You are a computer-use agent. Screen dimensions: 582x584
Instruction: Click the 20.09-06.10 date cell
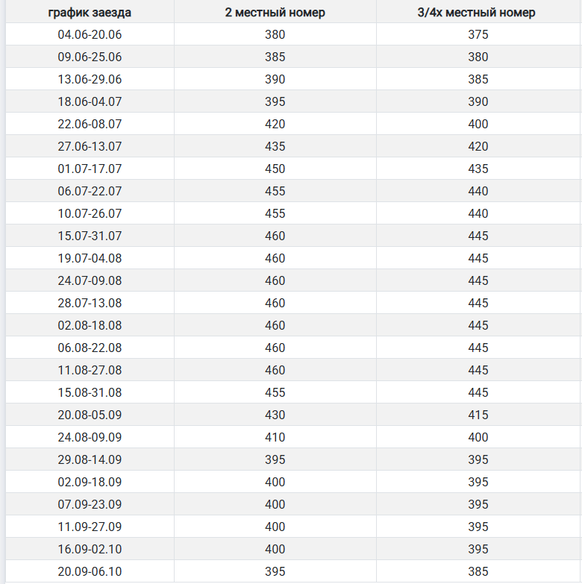(90, 571)
